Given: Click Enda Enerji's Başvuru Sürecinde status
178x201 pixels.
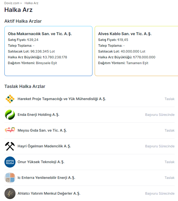Looking at the screenshot, I should (160, 115).
